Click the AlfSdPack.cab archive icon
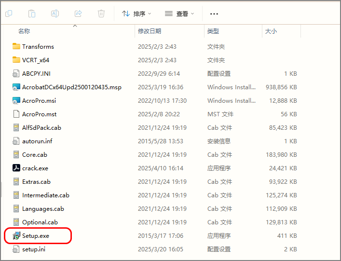Screen dimensions: 341x261 pyautogui.click(x=16, y=127)
